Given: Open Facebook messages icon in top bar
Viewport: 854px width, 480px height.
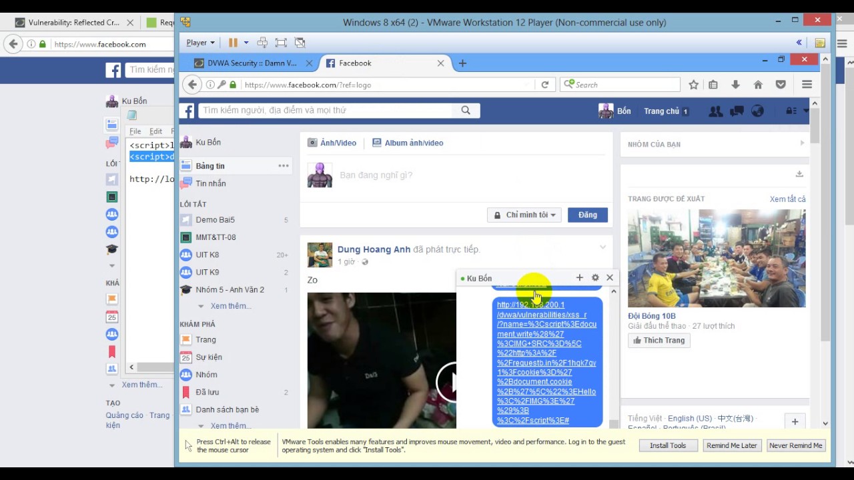Looking at the screenshot, I should pos(737,111).
